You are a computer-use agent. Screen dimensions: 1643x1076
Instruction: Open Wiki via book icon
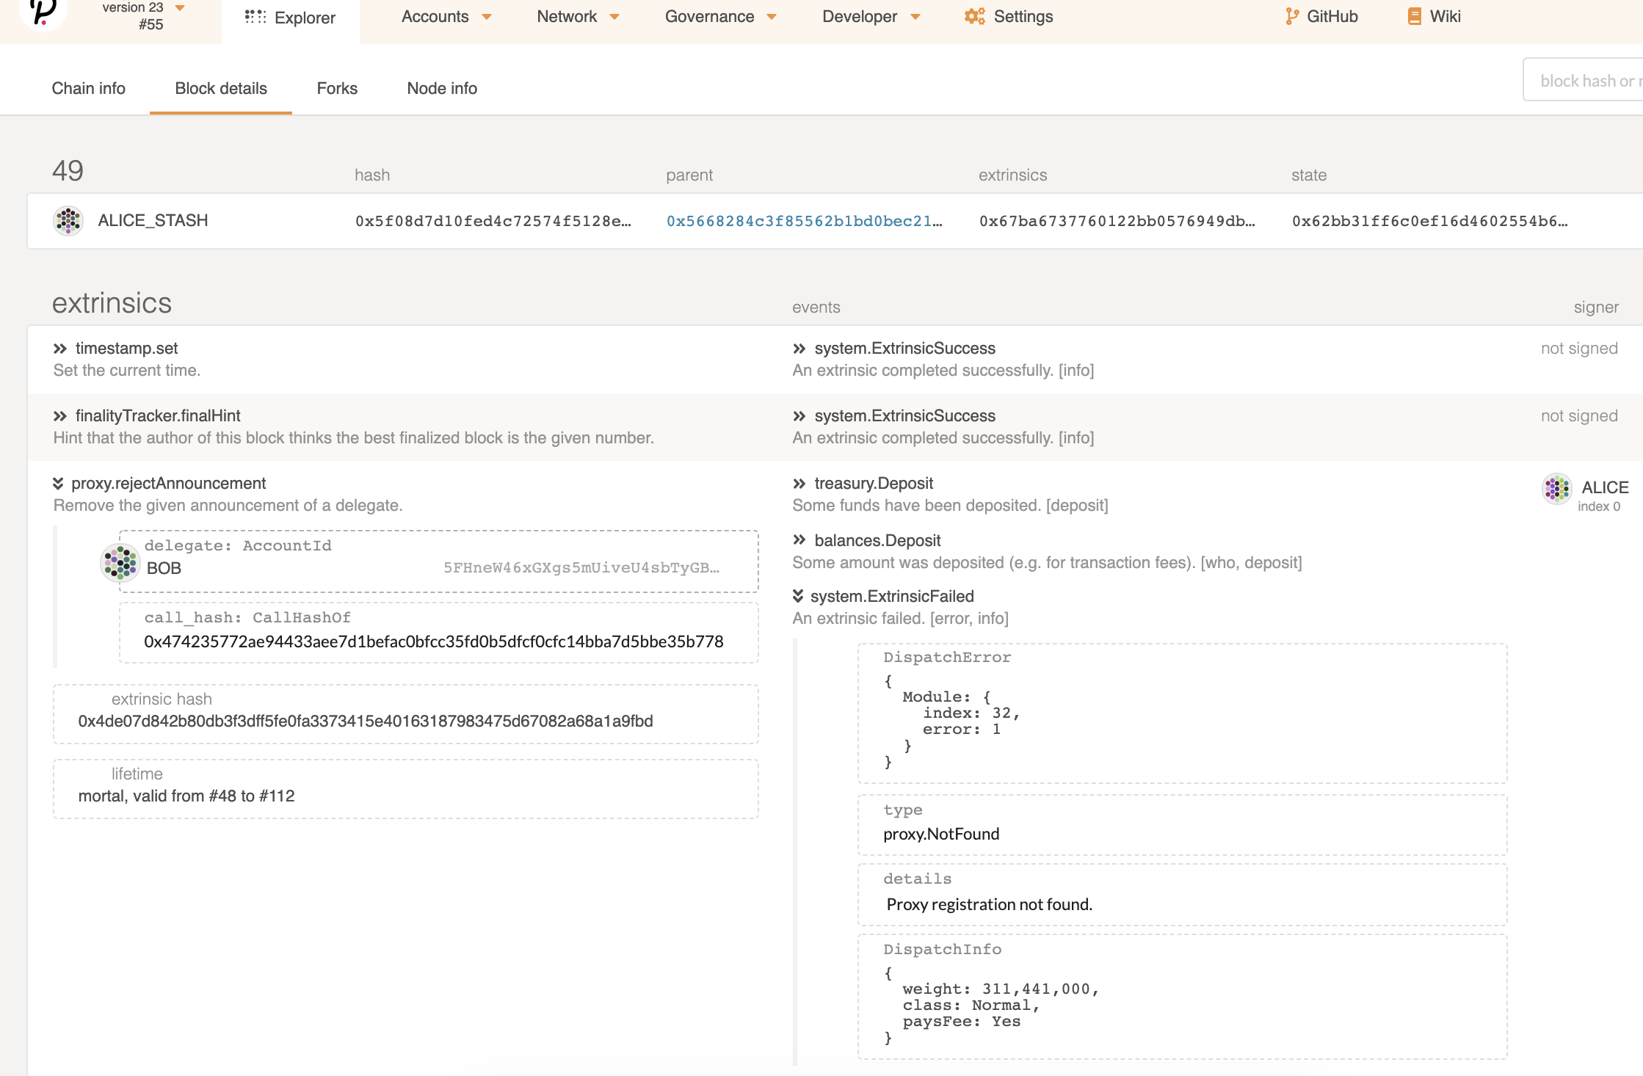tap(1414, 16)
